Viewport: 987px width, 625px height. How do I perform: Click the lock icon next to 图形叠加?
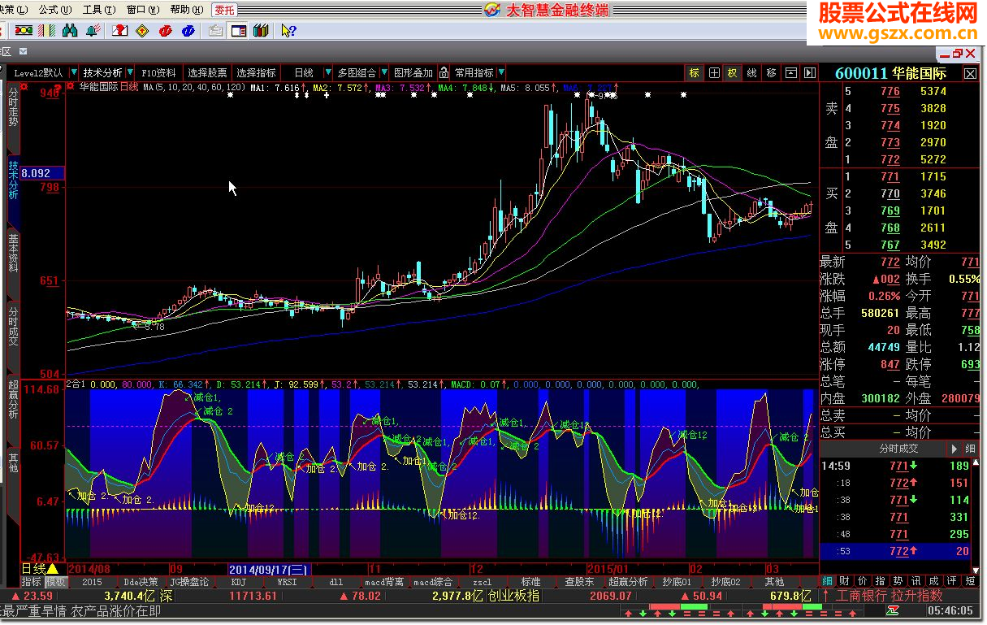point(444,73)
